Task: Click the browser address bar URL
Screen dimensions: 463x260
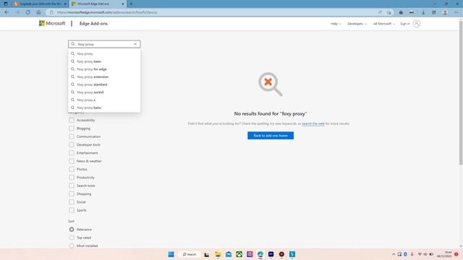Action: click(x=107, y=12)
